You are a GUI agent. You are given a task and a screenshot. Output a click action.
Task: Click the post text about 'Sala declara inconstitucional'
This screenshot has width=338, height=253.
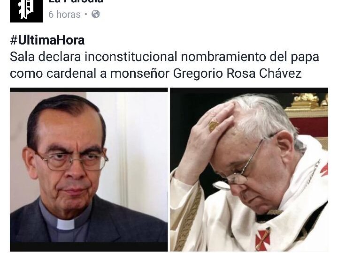click(x=164, y=65)
